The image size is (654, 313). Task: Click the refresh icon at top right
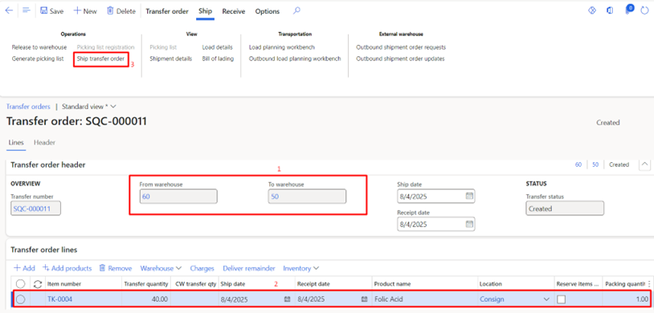pyautogui.click(x=644, y=11)
